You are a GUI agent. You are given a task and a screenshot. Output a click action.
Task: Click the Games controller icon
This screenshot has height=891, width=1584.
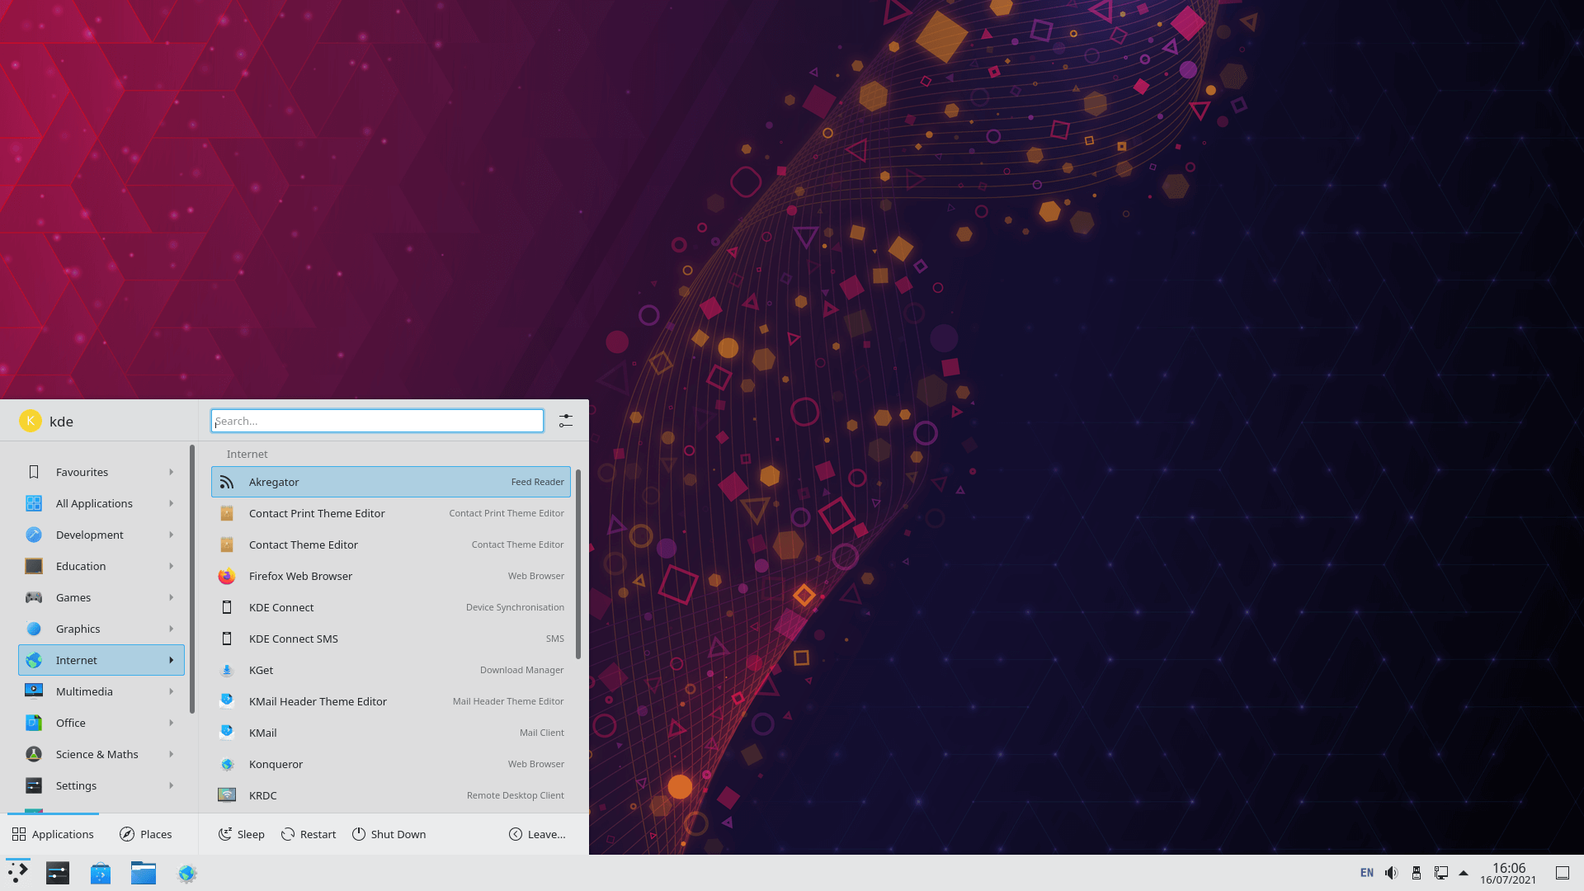click(34, 597)
